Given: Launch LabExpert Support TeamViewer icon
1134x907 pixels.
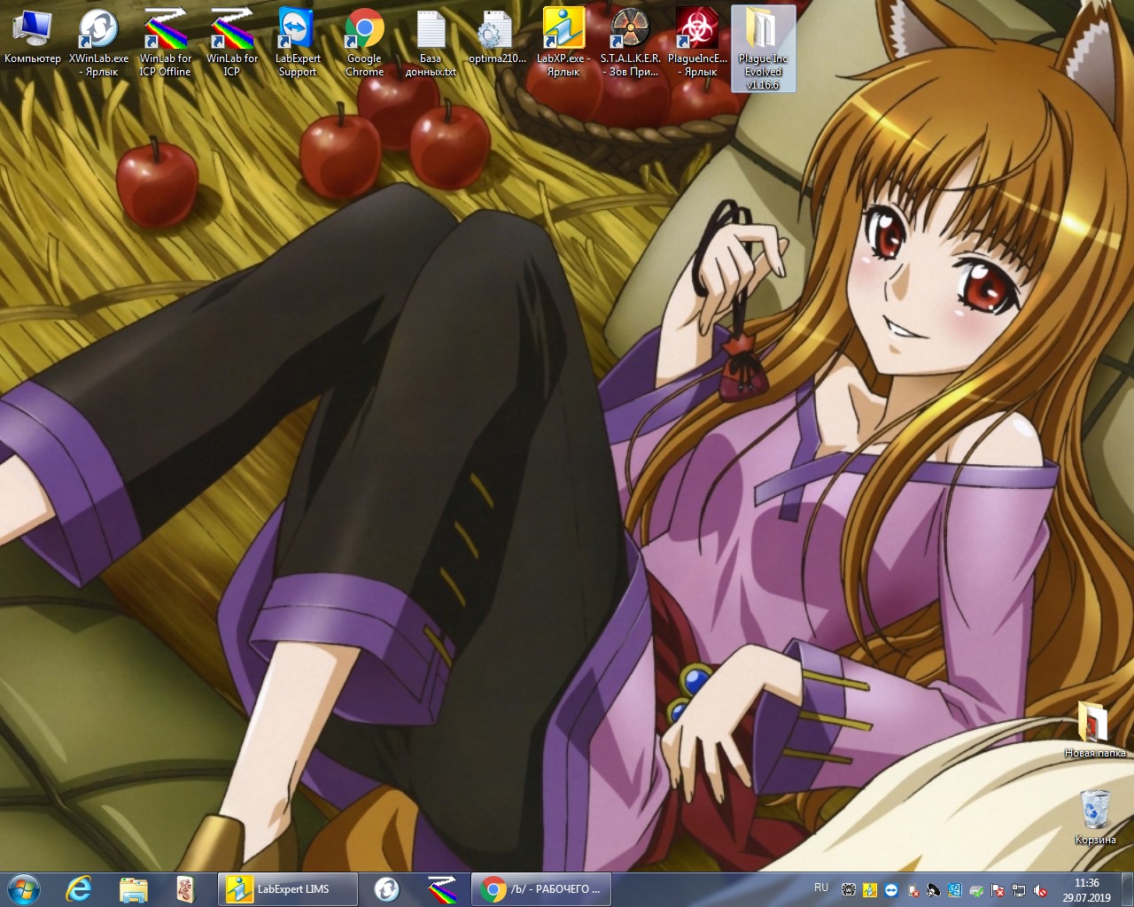Looking at the screenshot, I should point(298,42).
